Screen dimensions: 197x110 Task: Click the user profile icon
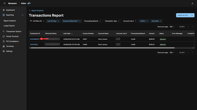coord(192,3)
